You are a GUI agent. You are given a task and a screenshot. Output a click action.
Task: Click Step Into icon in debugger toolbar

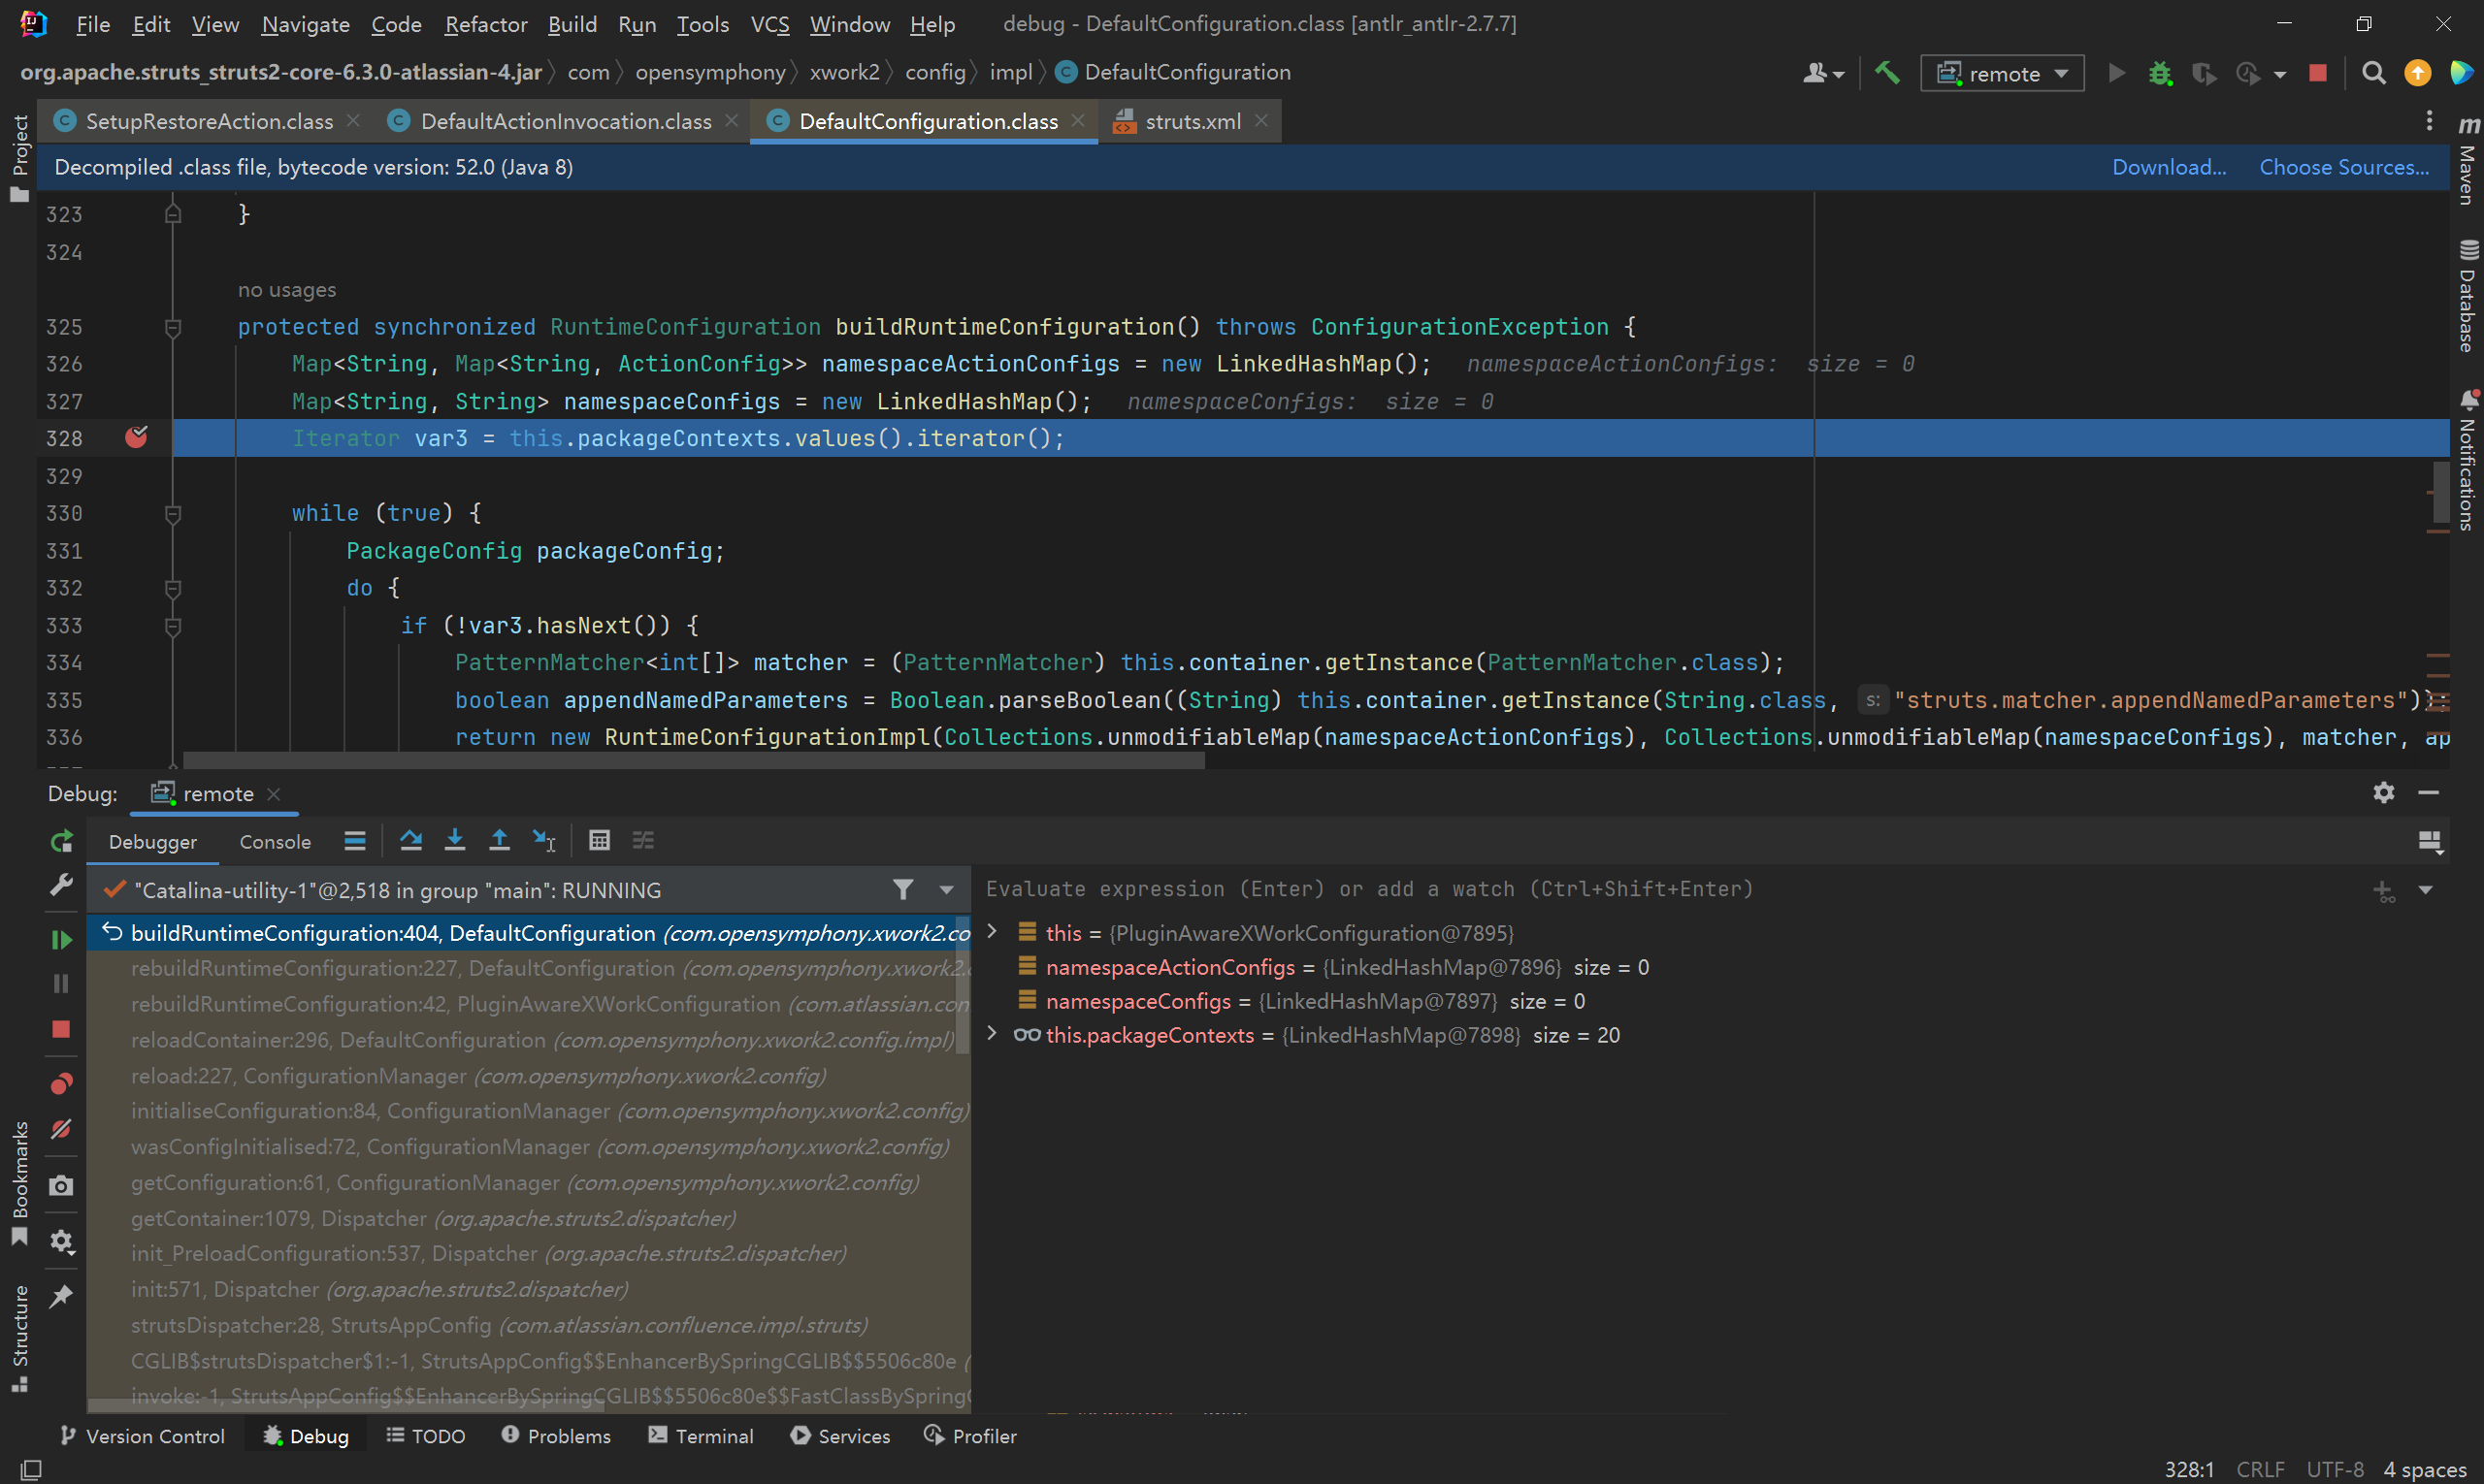454,840
